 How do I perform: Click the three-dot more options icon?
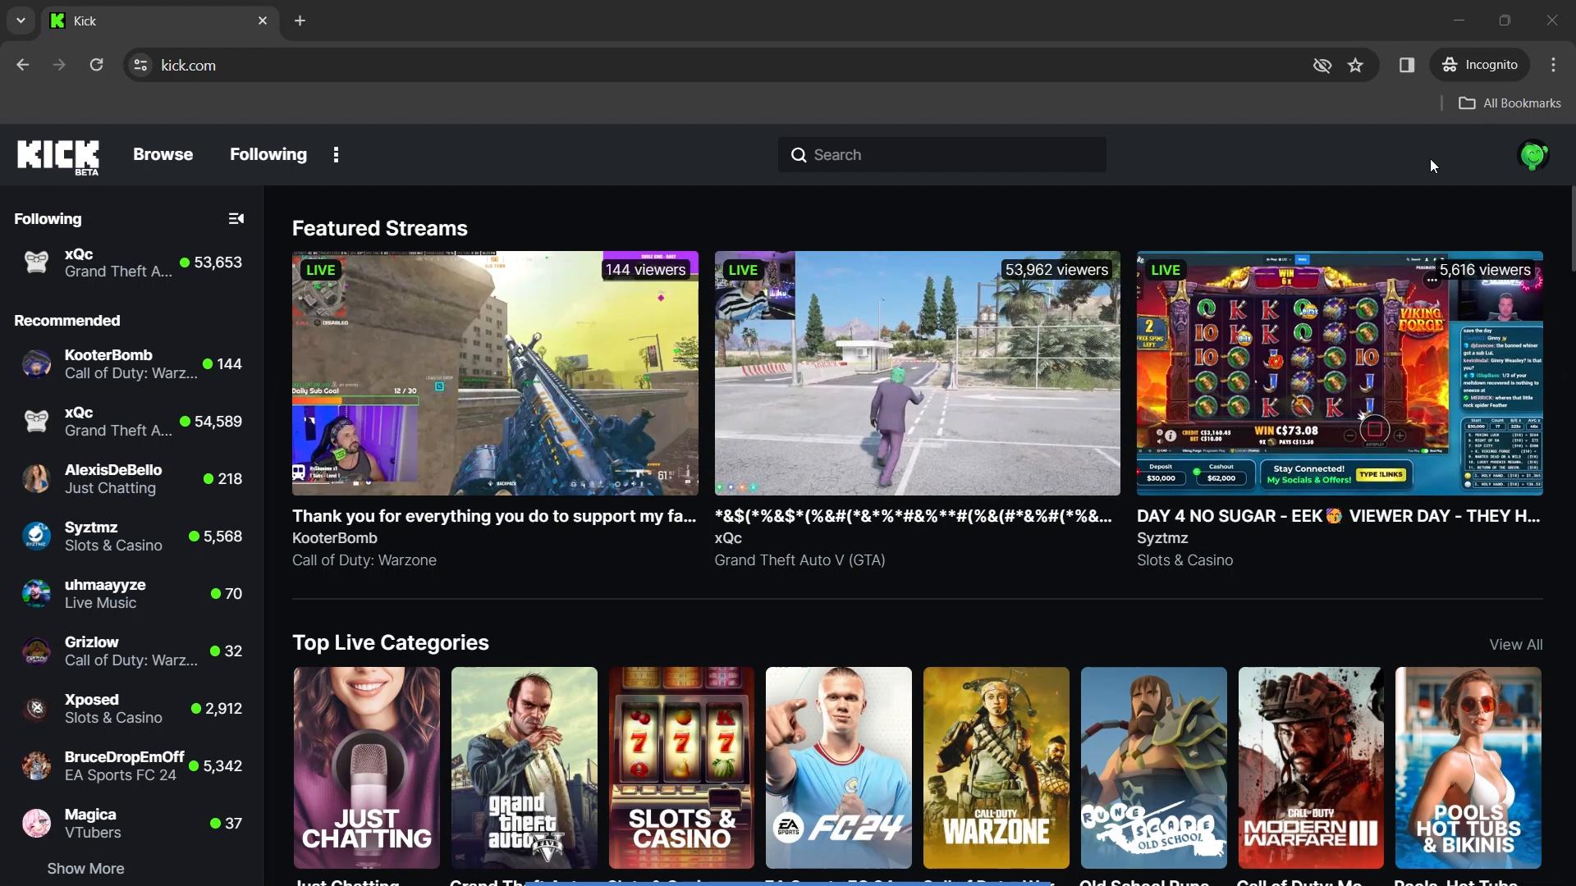click(336, 153)
